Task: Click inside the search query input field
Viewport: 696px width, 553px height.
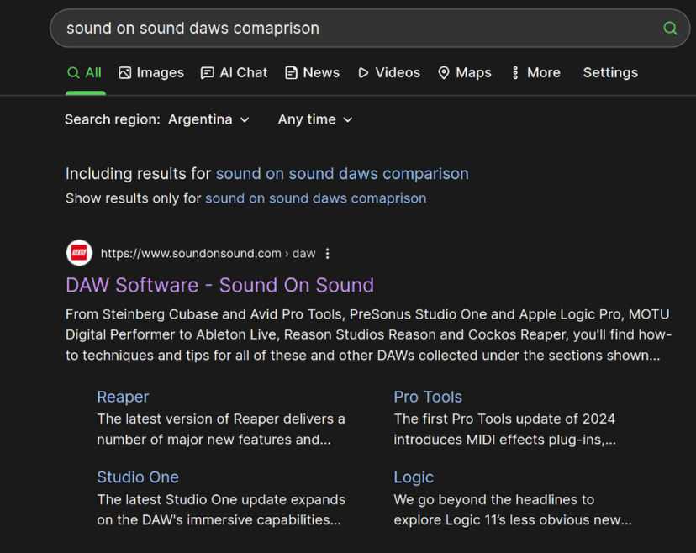Action: (336, 29)
